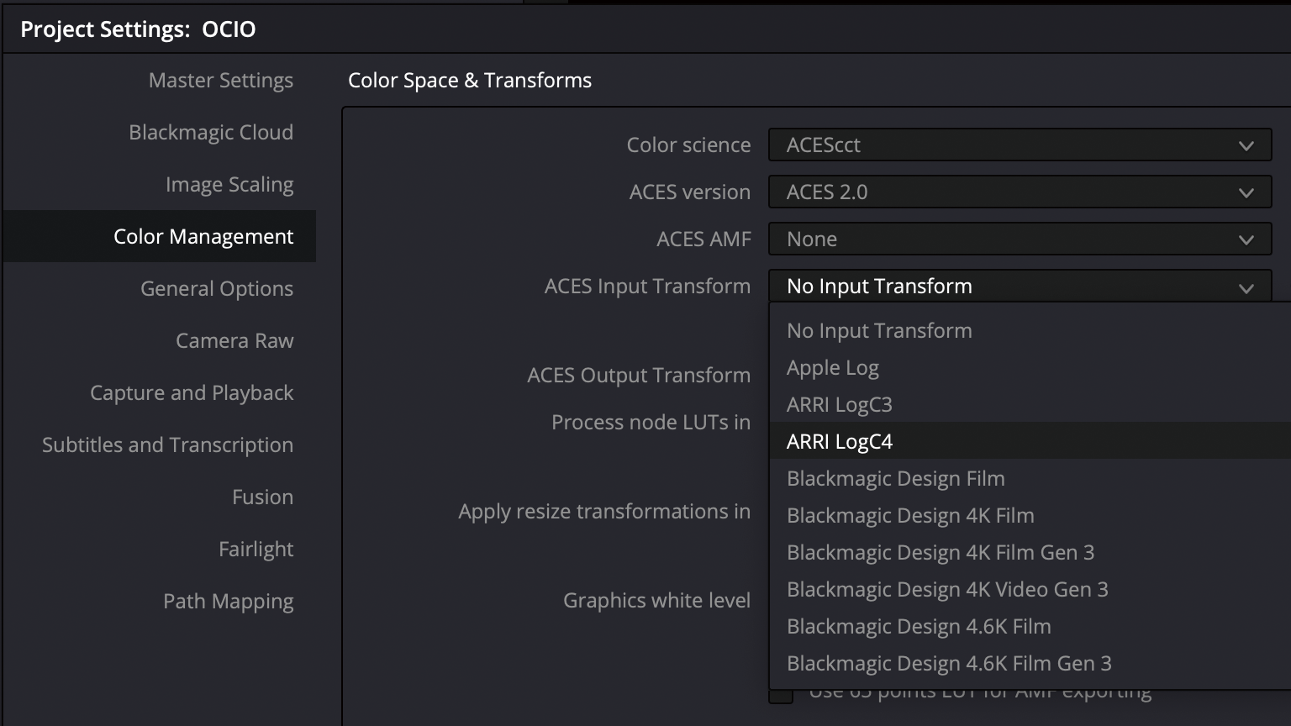Select Blackmagic Design 4K Film Gen 3
The image size is (1291, 726).
point(1030,552)
